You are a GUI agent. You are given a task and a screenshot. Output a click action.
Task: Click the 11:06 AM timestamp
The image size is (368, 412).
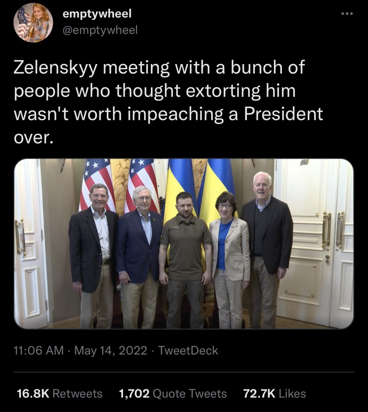(38, 350)
